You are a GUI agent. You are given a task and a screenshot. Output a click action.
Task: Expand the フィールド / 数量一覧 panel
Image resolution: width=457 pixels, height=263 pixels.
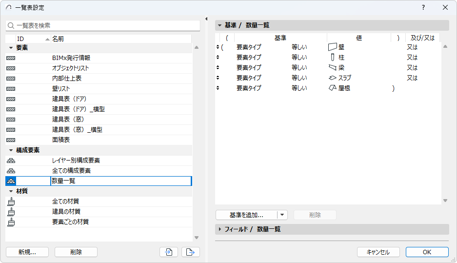(220, 229)
